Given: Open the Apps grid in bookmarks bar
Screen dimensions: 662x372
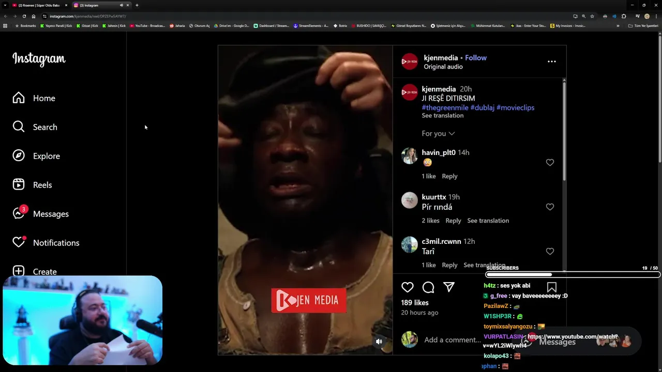Looking at the screenshot, I should click(x=5, y=26).
